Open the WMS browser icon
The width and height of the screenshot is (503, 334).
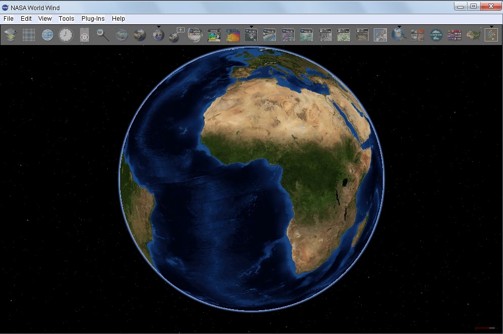coord(214,35)
